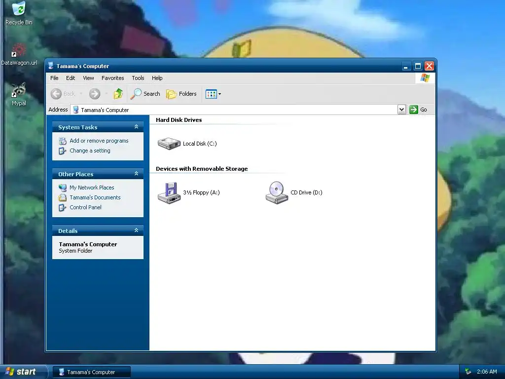Collapse the Details panel
Screen dimensions: 505x379
[136, 230]
